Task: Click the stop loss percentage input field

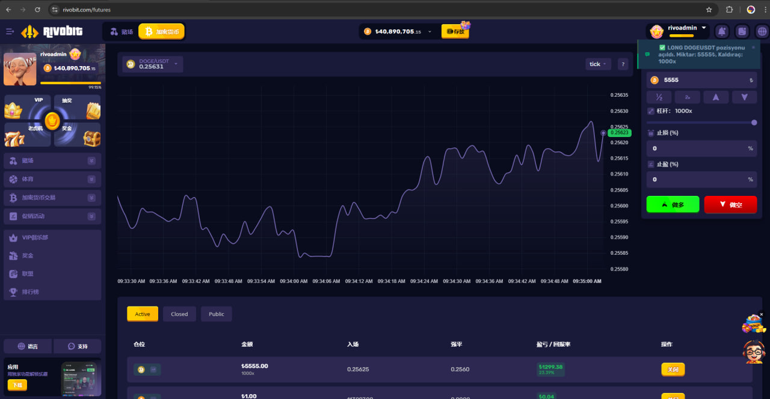Action: point(698,148)
